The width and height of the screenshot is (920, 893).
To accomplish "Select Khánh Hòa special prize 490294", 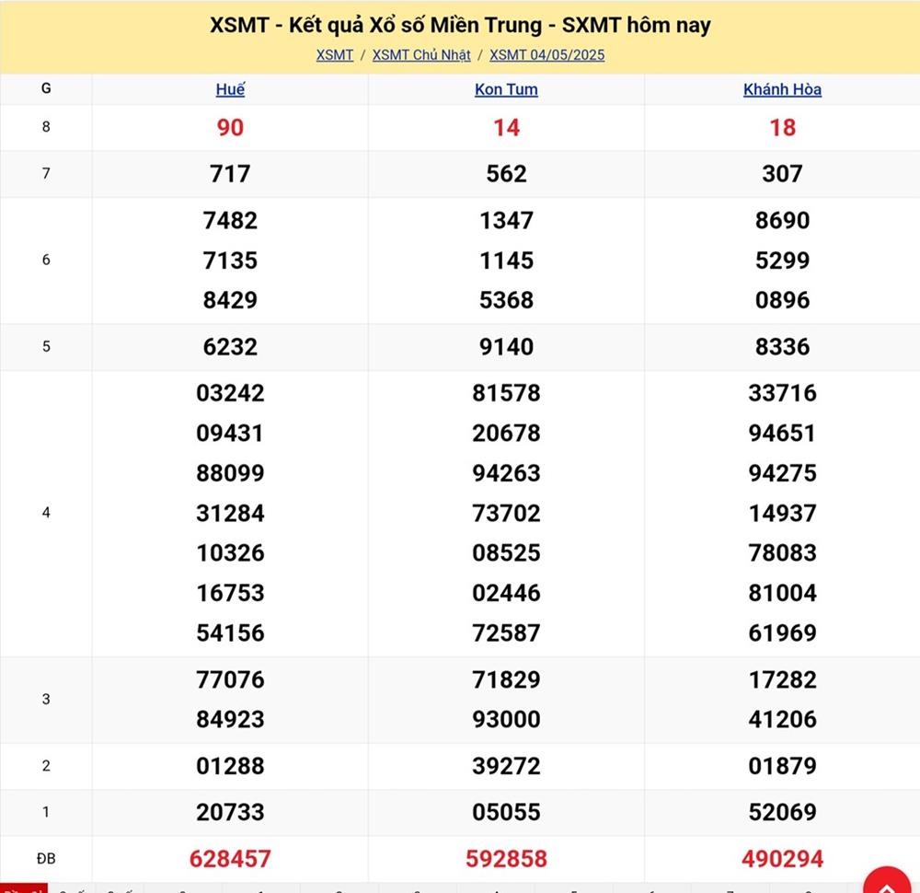I will tap(782, 859).
